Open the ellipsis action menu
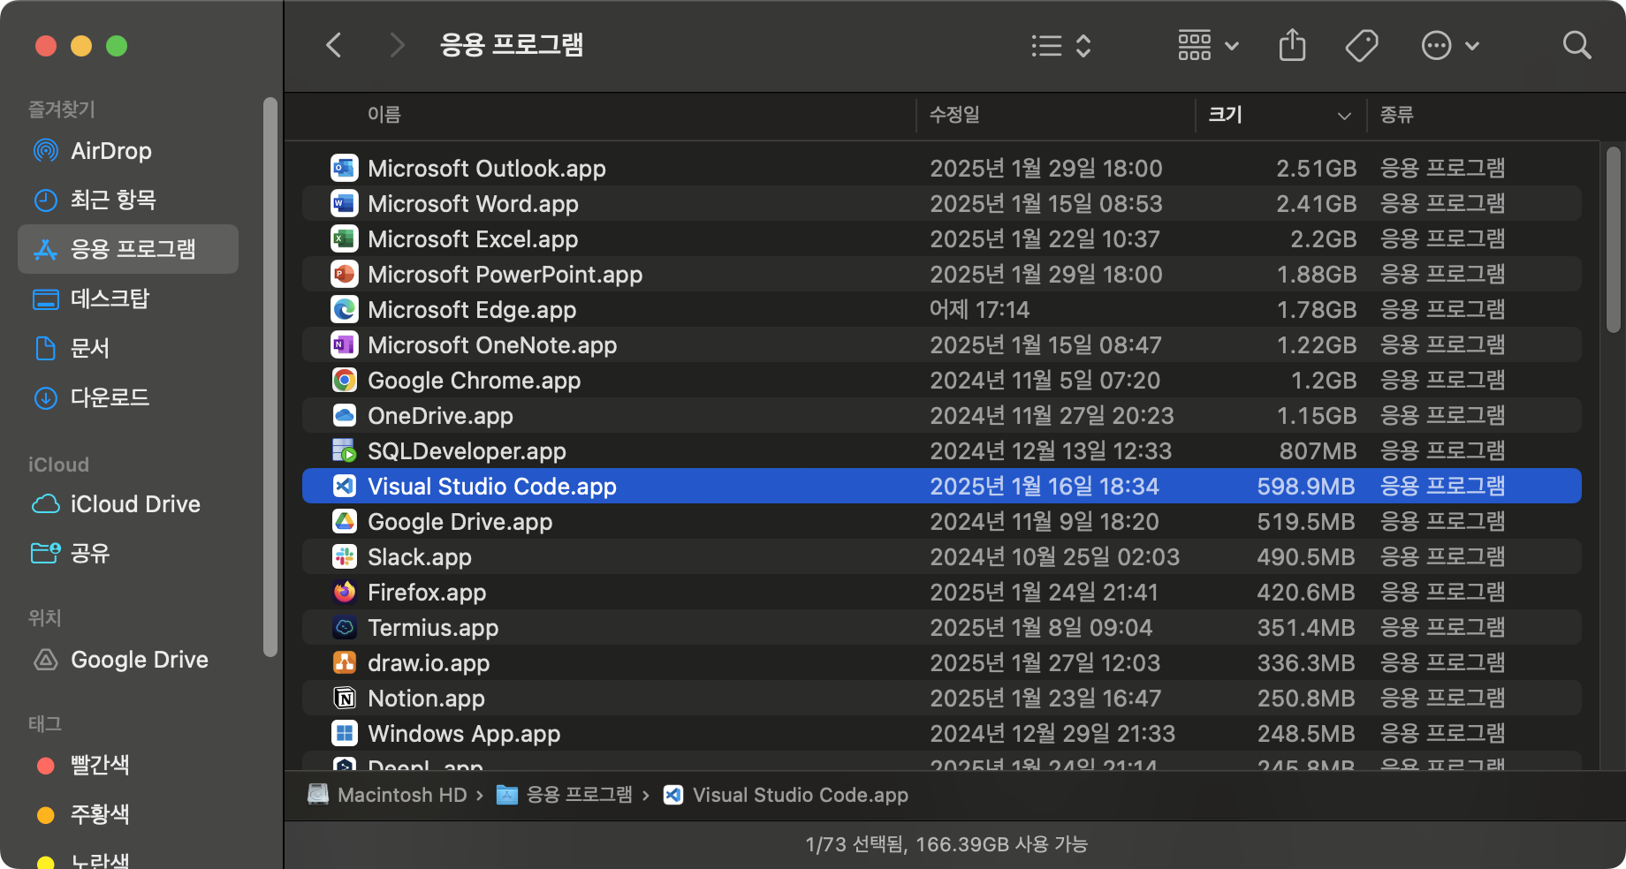Viewport: 1626px width, 869px height. [x=1449, y=45]
